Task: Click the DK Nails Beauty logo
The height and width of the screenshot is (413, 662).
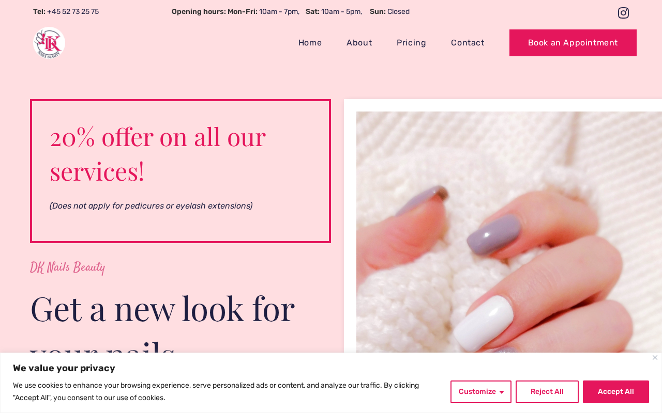Action: (x=49, y=43)
